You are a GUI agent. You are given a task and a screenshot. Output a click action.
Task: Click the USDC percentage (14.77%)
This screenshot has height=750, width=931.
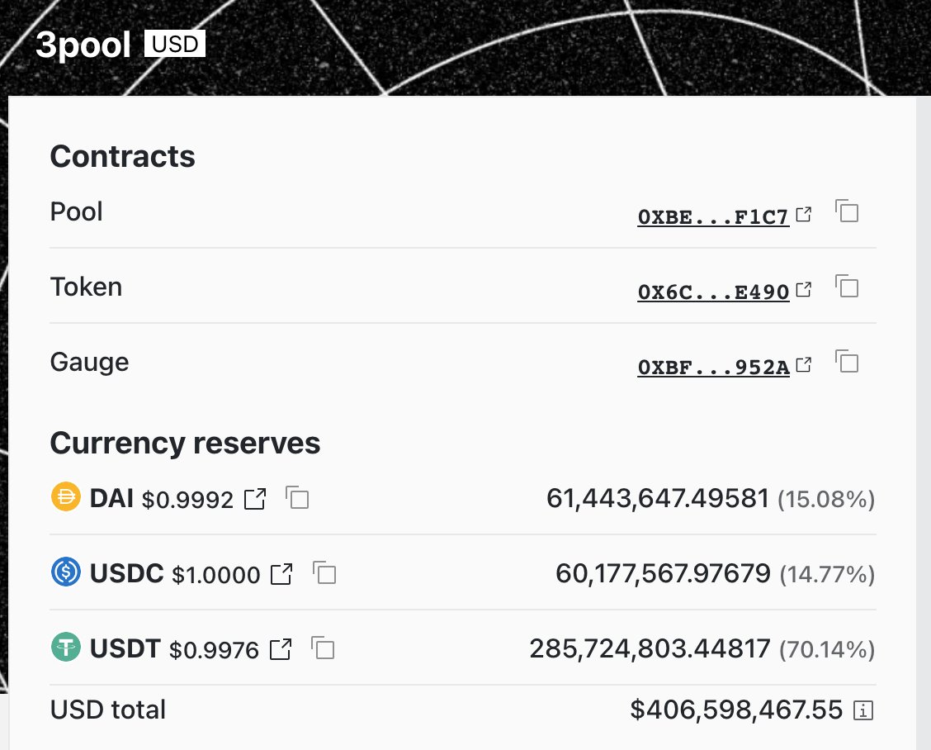pyautogui.click(x=828, y=575)
